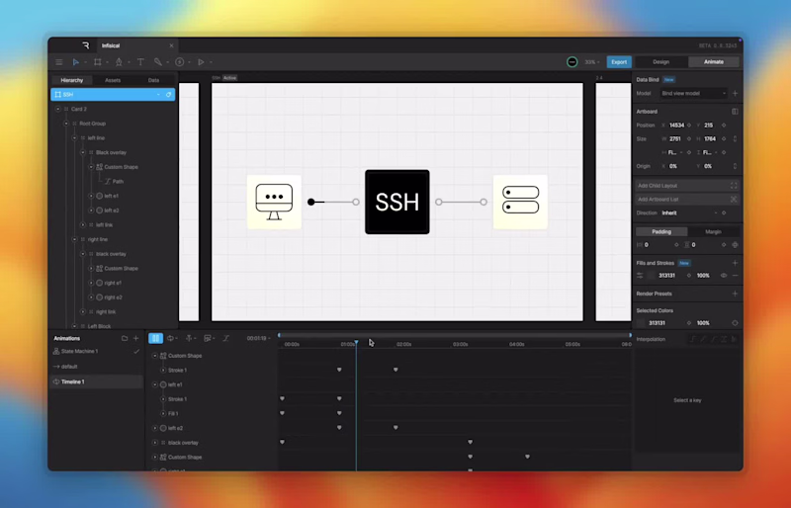This screenshot has height=508, width=791.
Task: Collapse the Card 2 tree node
Action: [58, 109]
